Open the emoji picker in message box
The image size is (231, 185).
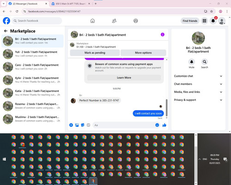pyautogui.click(x=157, y=125)
